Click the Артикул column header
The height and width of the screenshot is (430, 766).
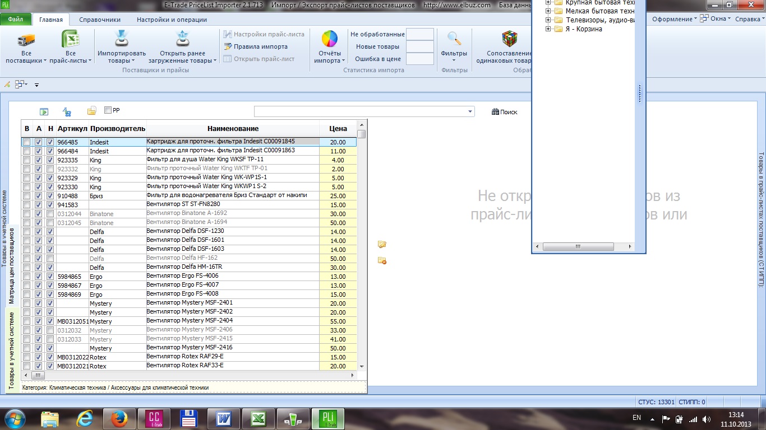point(72,129)
